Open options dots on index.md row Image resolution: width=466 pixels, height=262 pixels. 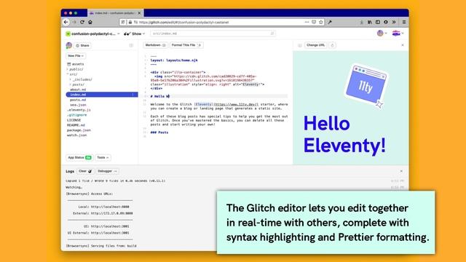(133, 95)
